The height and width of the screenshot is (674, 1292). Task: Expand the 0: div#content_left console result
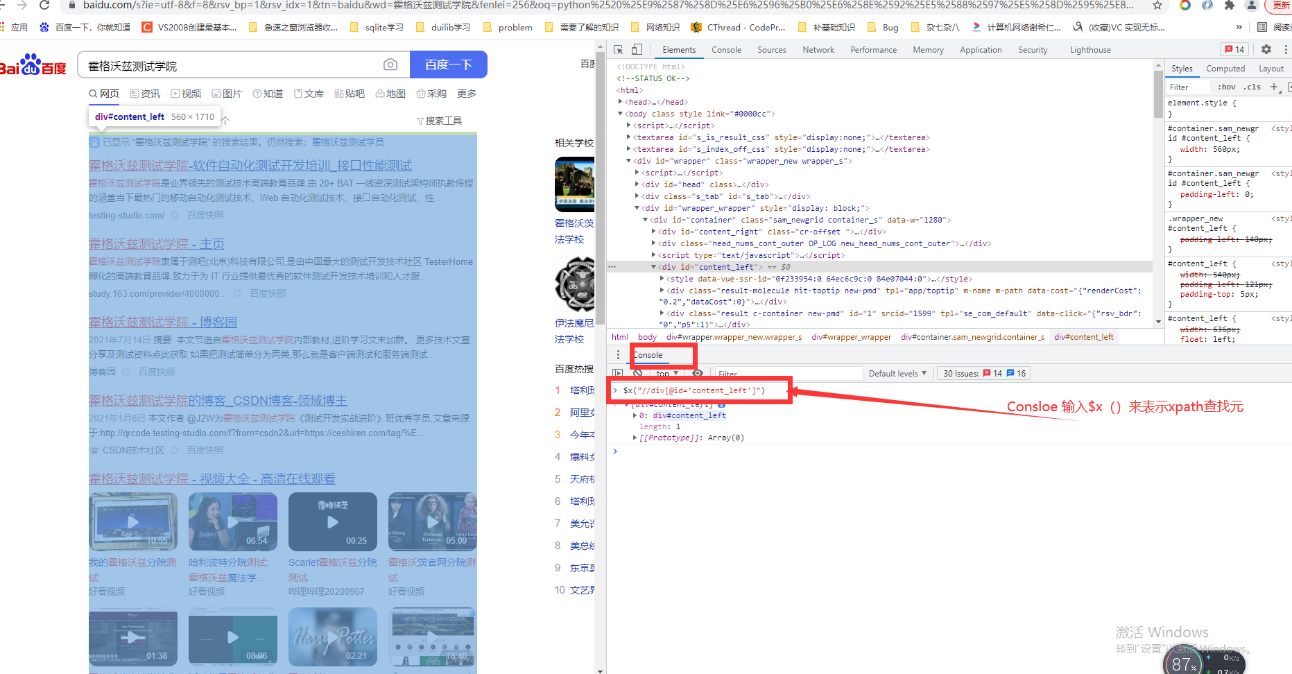635,415
